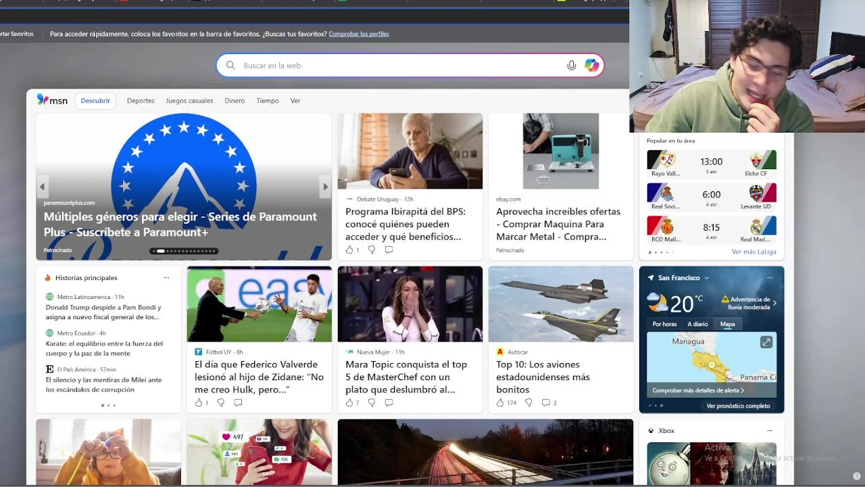Switch weather to Mapa tab
Image resolution: width=865 pixels, height=487 pixels.
click(x=727, y=324)
